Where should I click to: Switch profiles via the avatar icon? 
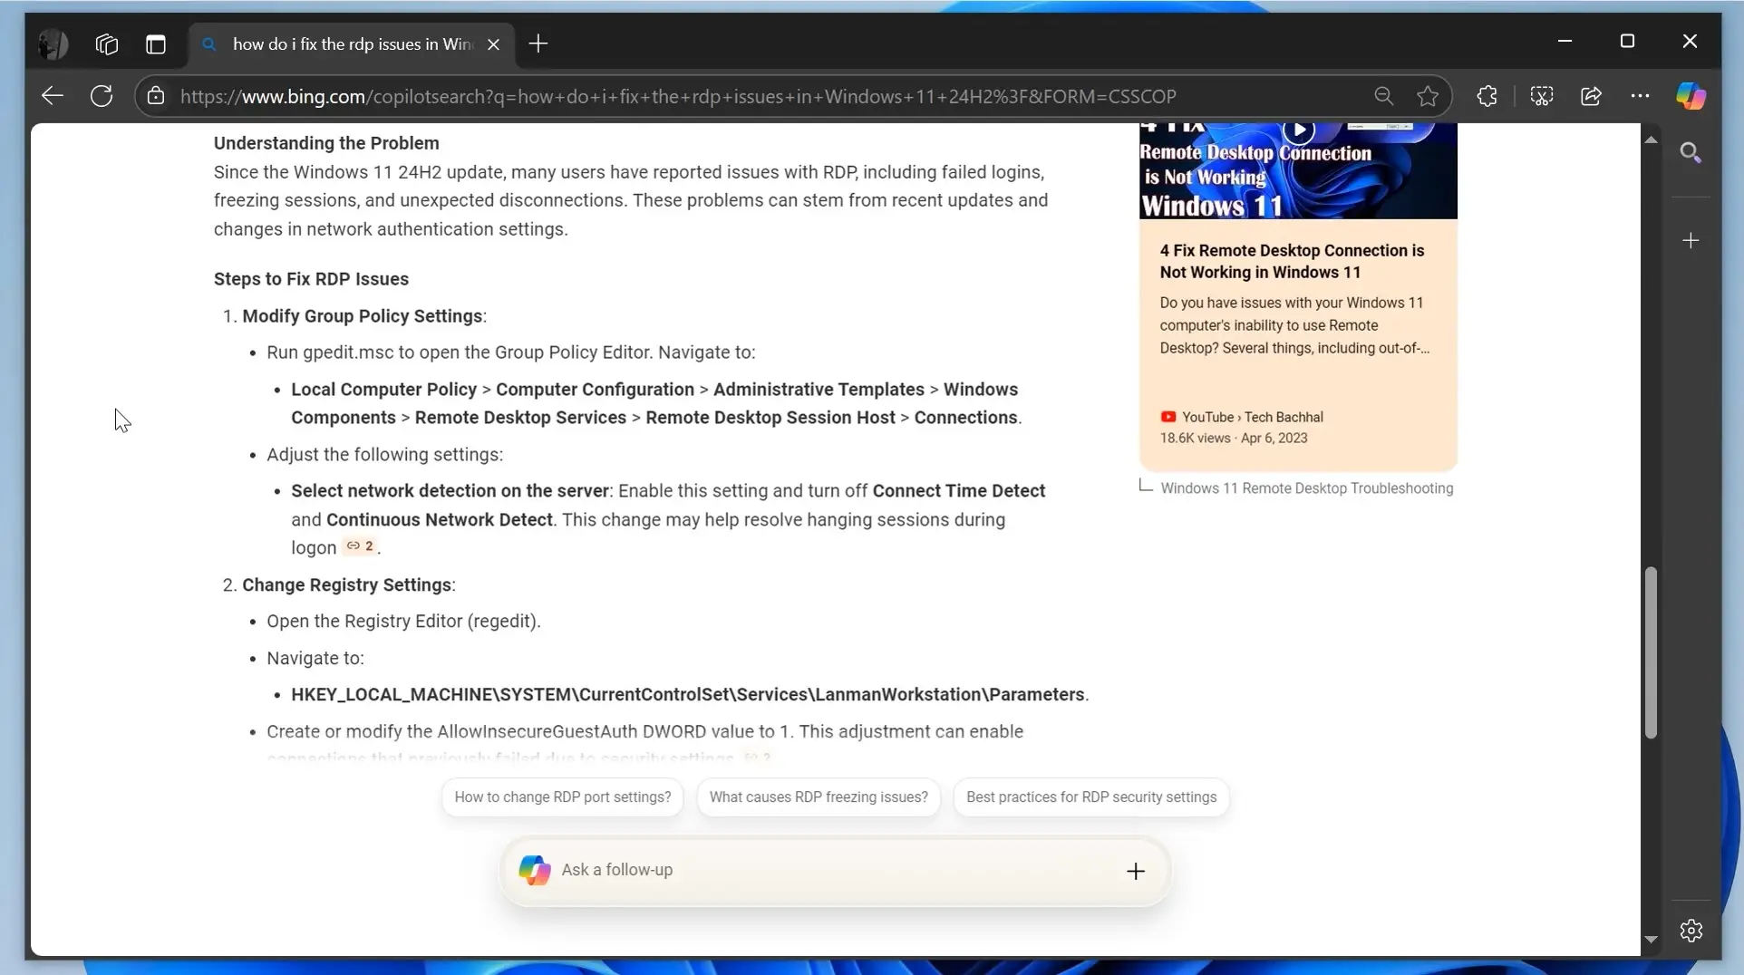coord(53,43)
